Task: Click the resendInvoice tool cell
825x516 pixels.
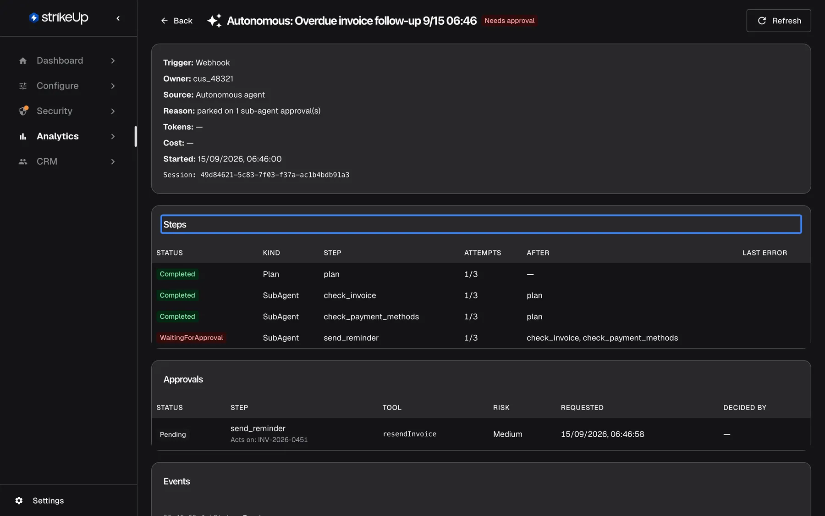Action: [409, 434]
